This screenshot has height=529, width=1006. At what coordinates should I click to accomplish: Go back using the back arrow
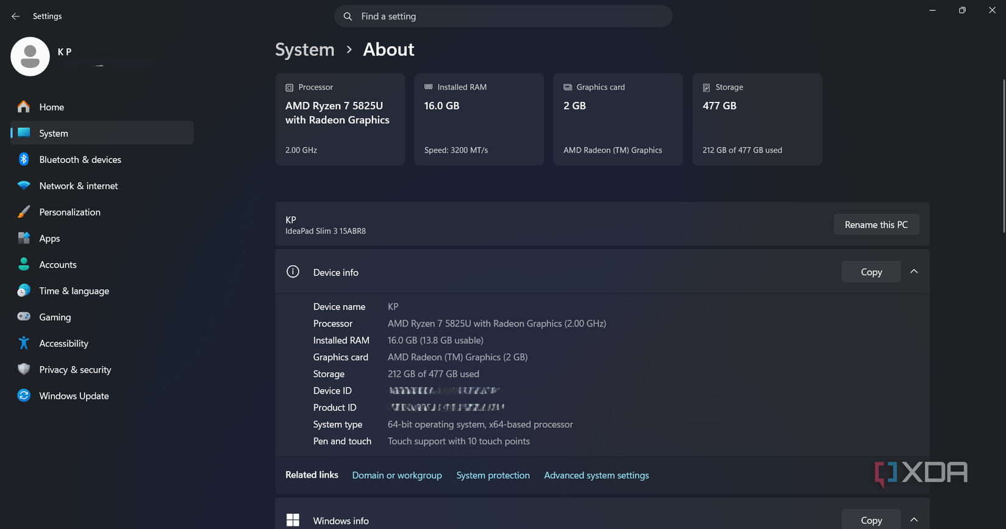point(15,16)
